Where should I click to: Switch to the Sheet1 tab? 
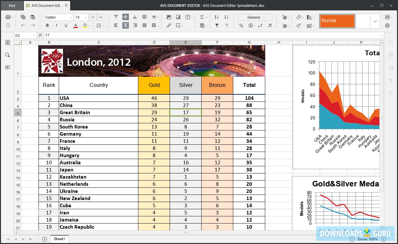[59, 239]
